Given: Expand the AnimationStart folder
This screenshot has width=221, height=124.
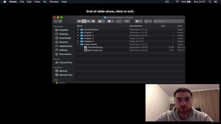Looking at the screenshot, I should point(78,30).
